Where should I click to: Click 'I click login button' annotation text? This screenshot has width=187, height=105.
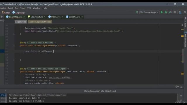click(40, 43)
